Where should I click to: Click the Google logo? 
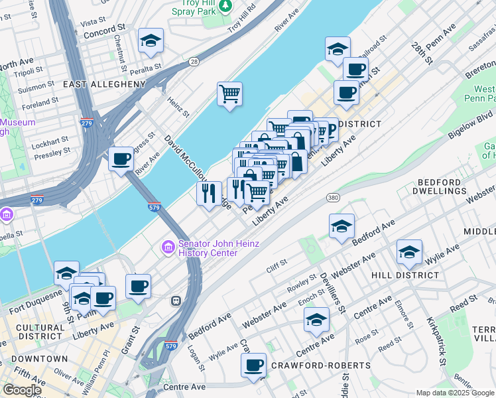point(22,390)
